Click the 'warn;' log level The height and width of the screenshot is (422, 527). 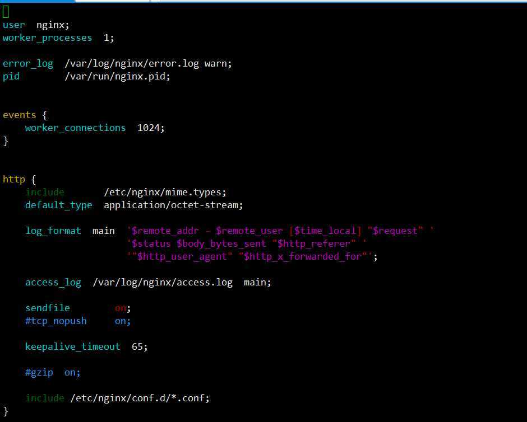pos(218,64)
